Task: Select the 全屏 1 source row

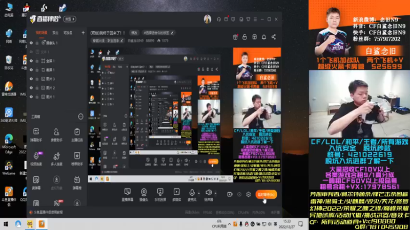Action: click(57, 61)
